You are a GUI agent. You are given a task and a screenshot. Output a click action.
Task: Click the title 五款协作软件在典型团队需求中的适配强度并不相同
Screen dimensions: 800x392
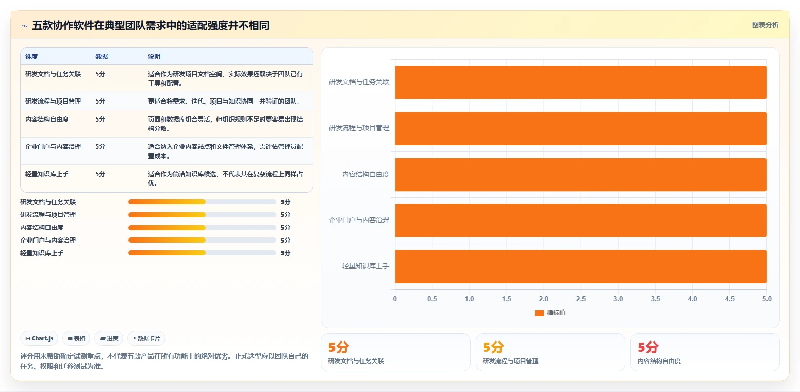(x=151, y=26)
